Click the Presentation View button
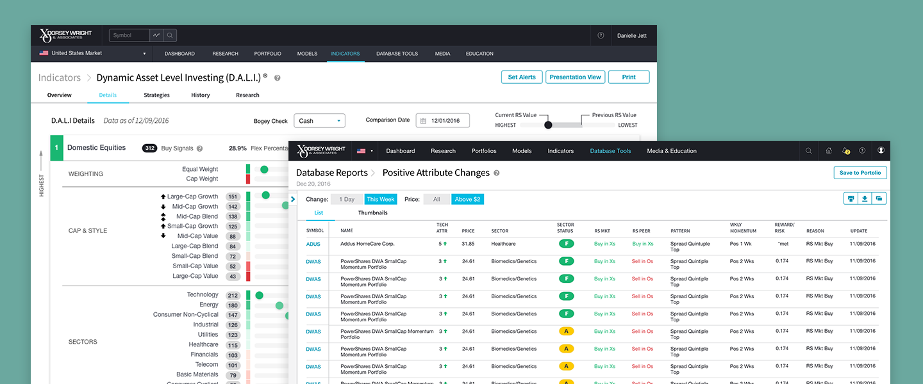The height and width of the screenshot is (384, 923). pyautogui.click(x=576, y=77)
